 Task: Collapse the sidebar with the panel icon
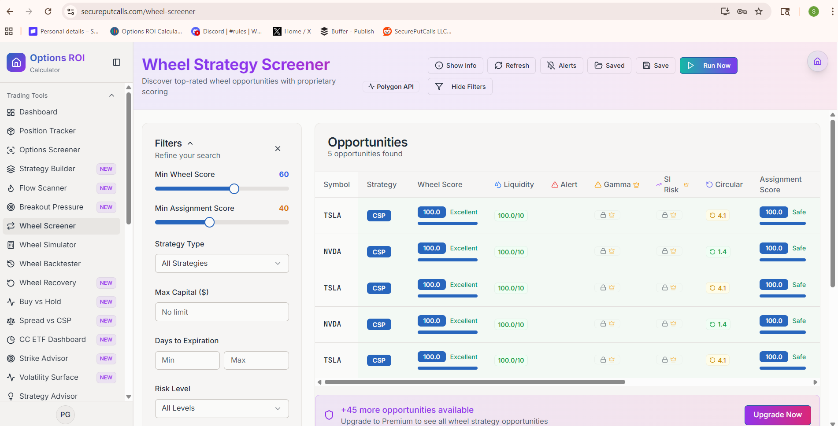117,62
